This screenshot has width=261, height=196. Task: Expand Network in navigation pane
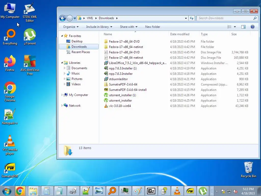pyautogui.click(x=62, y=105)
